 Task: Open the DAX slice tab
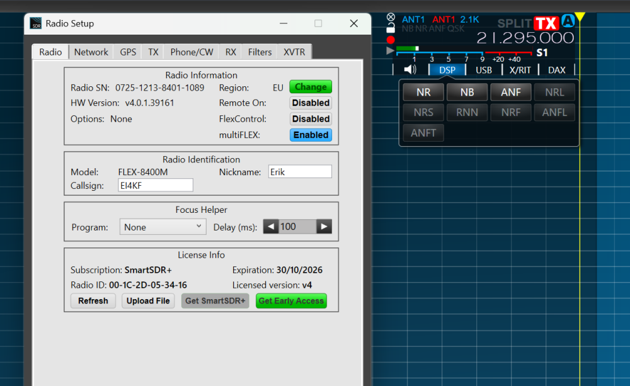pos(557,70)
